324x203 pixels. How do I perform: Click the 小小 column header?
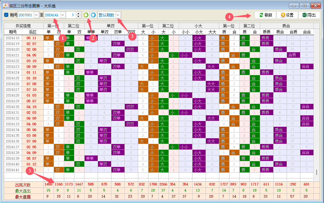tap(185, 32)
